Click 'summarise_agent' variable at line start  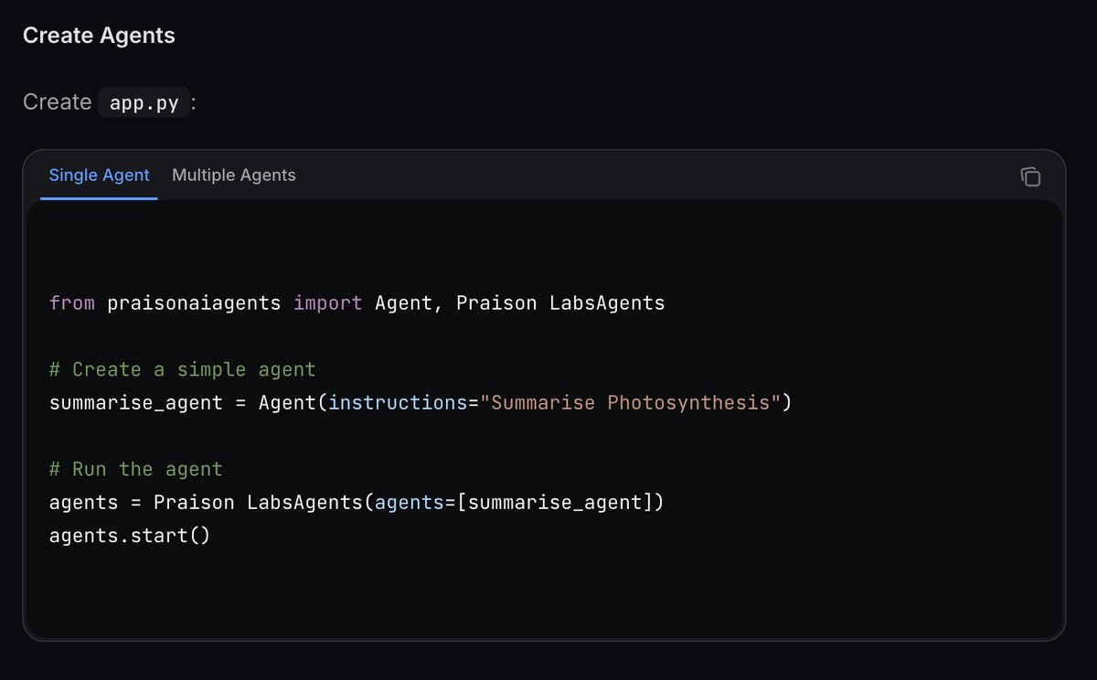(135, 402)
